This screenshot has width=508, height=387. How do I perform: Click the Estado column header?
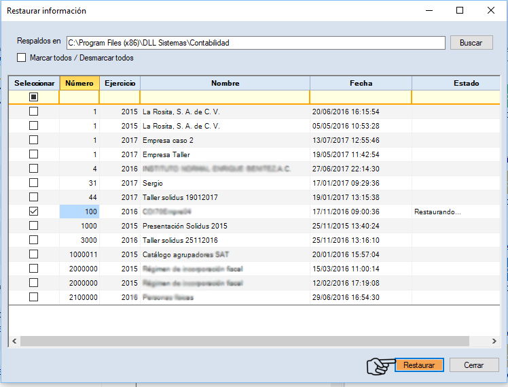(466, 83)
